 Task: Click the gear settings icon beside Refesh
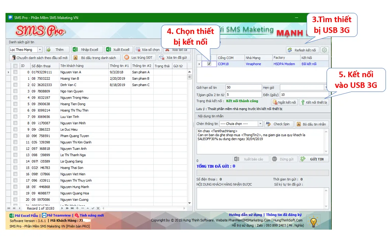(324, 50)
